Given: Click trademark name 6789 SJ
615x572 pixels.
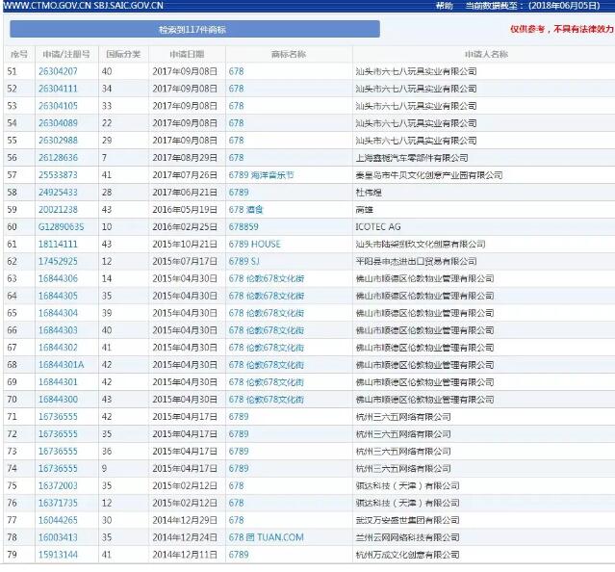Looking at the screenshot, I should (x=243, y=261).
